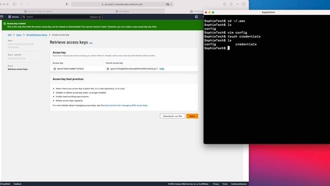This screenshot has height=186, width=330.
Task: Open the Users breadcrumb link
Action: tap(19, 35)
